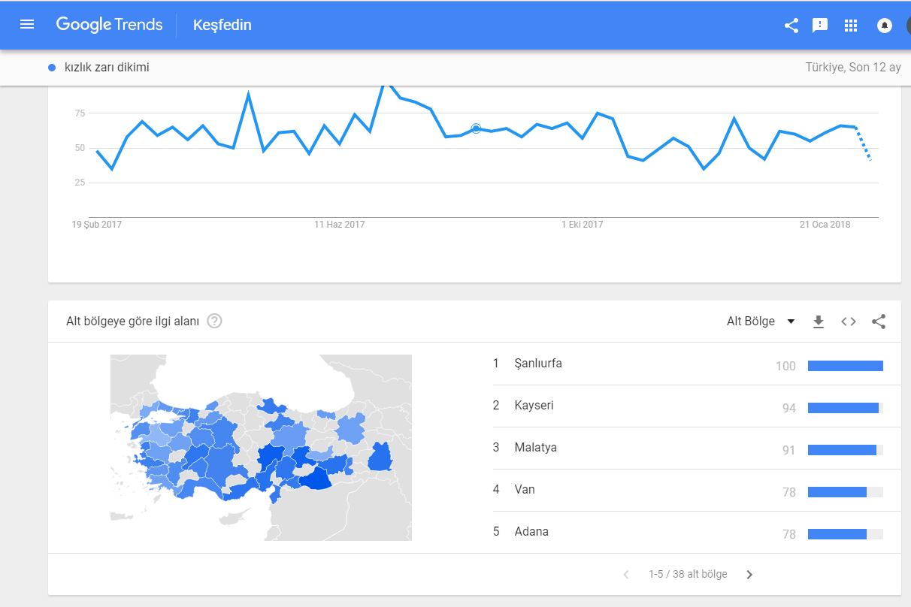This screenshot has width=911, height=607.
Task: Click the highlighted point on trend line
Action: pyautogui.click(x=476, y=128)
